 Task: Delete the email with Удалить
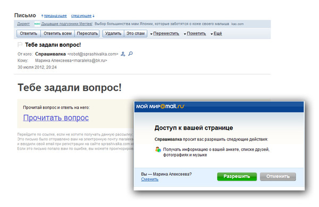(113, 33)
